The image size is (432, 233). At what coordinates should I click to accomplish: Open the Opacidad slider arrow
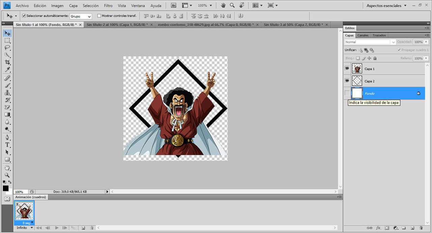point(426,42)
